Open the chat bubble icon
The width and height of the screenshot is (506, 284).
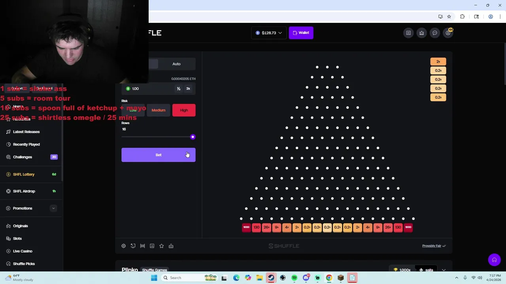coord(435,33)
